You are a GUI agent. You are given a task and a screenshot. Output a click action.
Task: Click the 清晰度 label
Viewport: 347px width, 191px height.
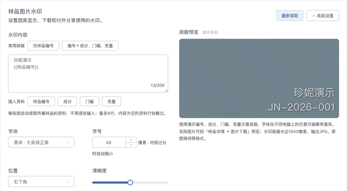(x=99, y=171)
